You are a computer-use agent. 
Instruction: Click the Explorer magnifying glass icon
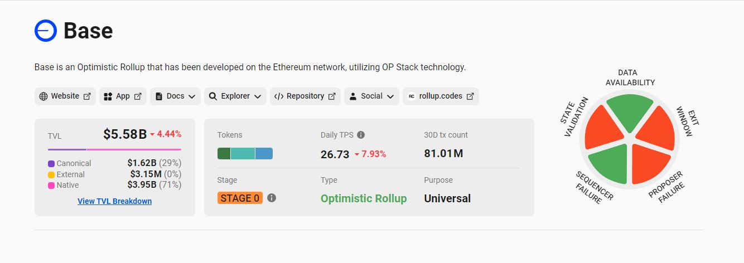click(213, 96)
